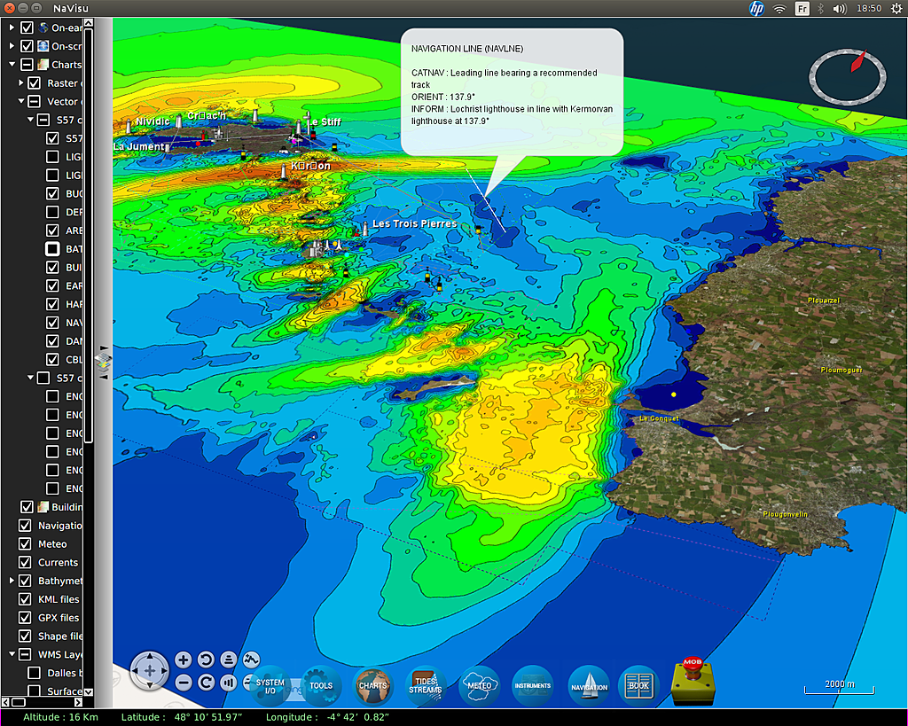
Task: Collapse the first S57 charts node
Action: (x=30, y=120)
